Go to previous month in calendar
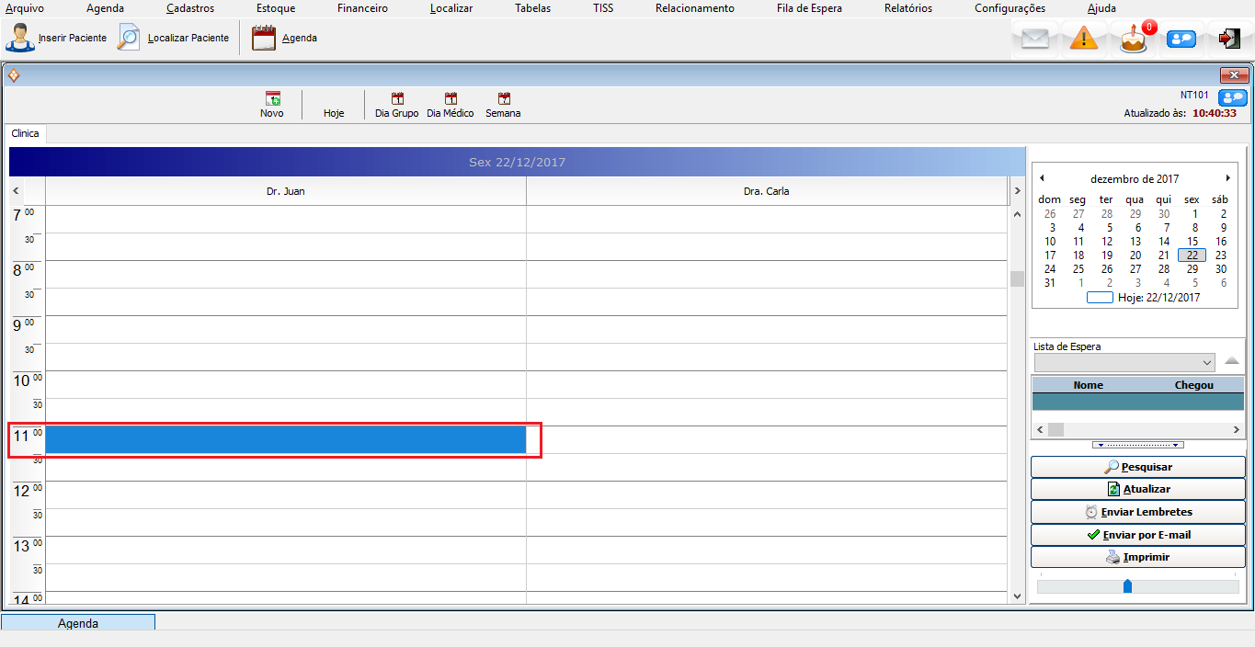The height and width of the screenshot is (647, 1255). 1042,178
